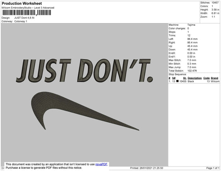Click the Design name JUST Dont 4,8 iN
Screen dimensions: 221x171
pos(29,18)
